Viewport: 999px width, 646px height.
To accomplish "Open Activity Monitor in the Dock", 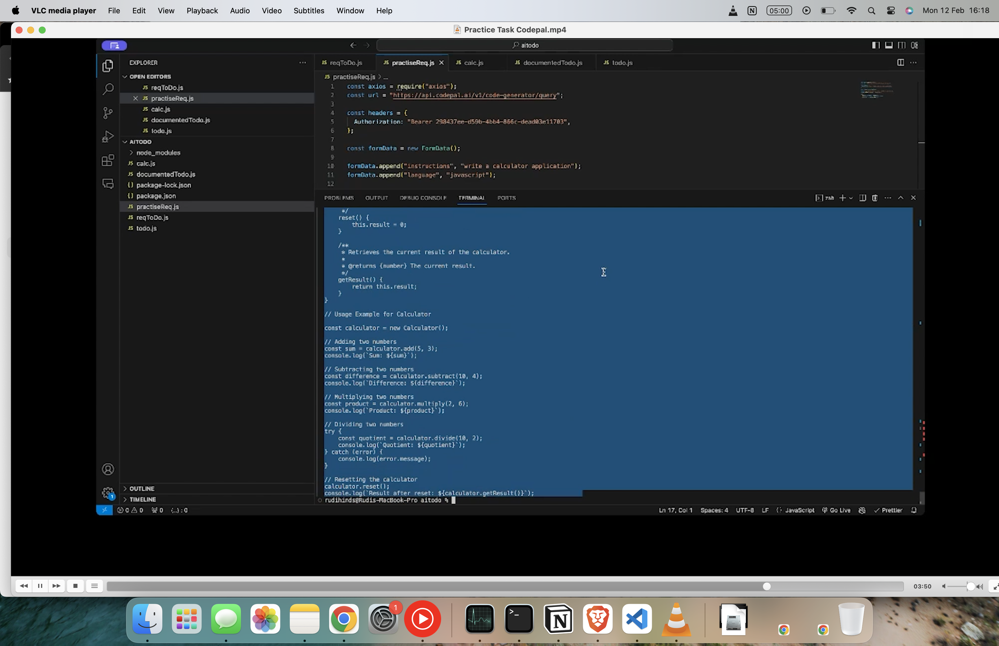I will [x=480, y=619].
